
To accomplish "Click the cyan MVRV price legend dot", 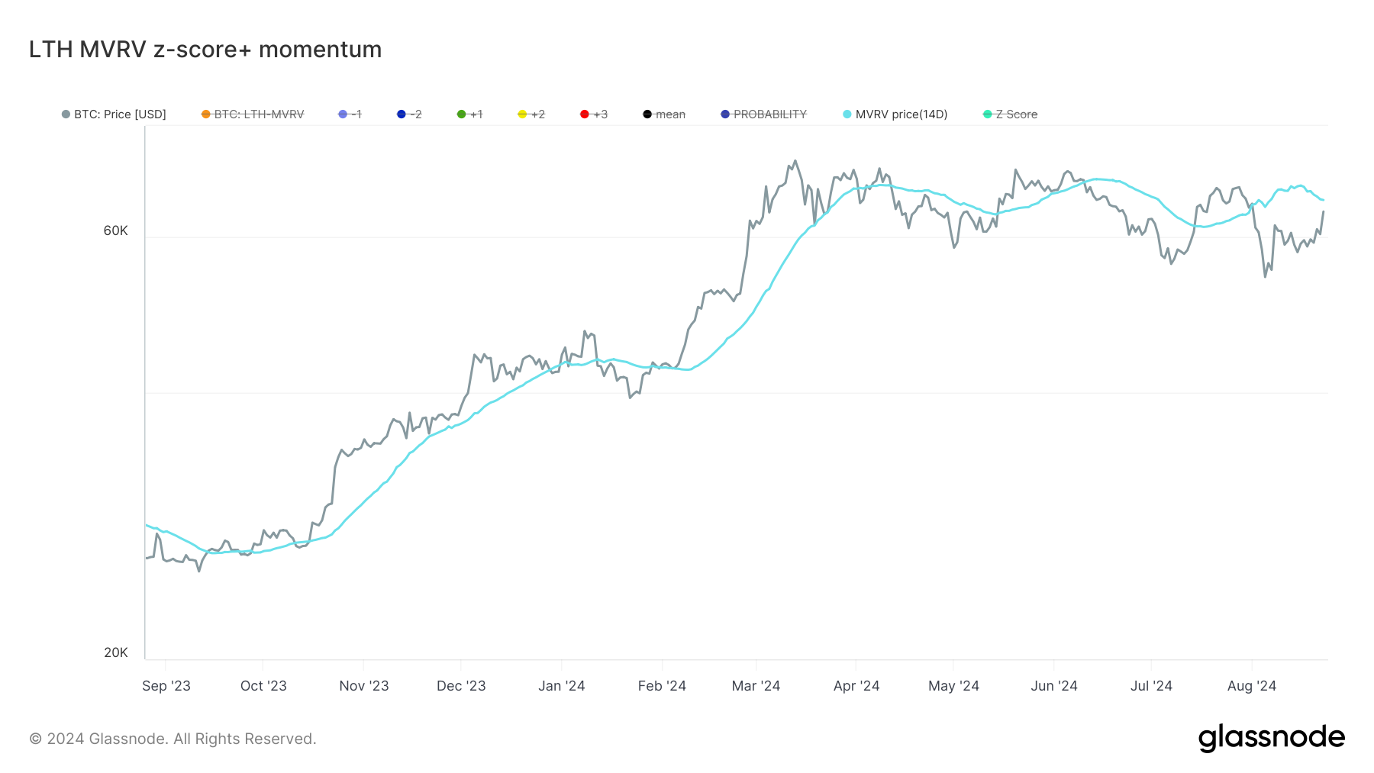I will 847,114.
